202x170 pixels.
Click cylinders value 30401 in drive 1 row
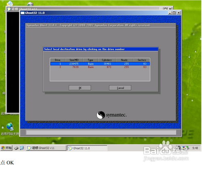107,64
